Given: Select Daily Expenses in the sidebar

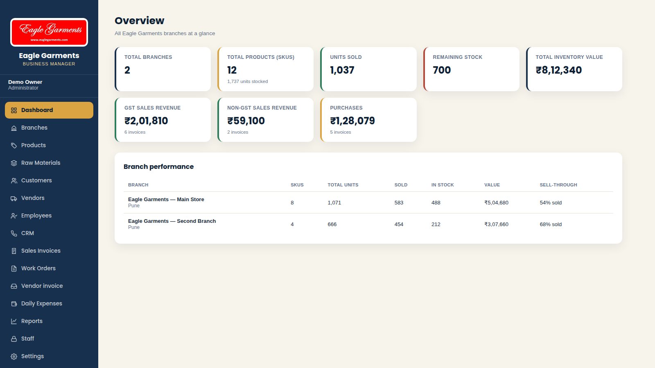Looking at the screenshot, I should pyautogui.click(x=49, y=304).
